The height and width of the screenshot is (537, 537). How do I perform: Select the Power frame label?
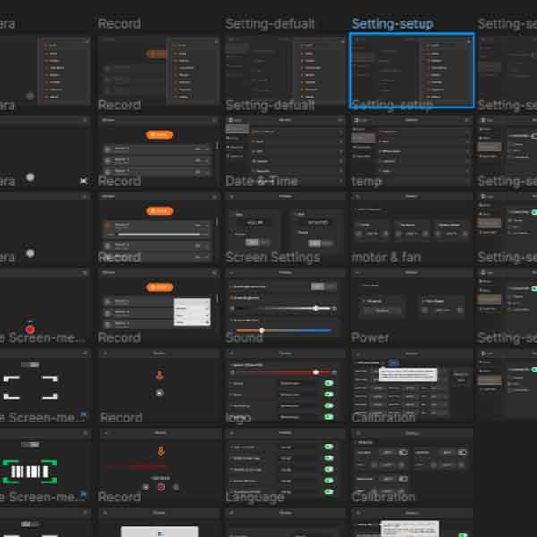[370, 337]
